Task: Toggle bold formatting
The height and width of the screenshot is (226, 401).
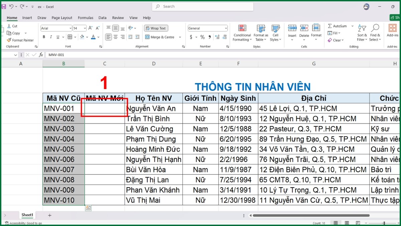Action: [44, 37]
